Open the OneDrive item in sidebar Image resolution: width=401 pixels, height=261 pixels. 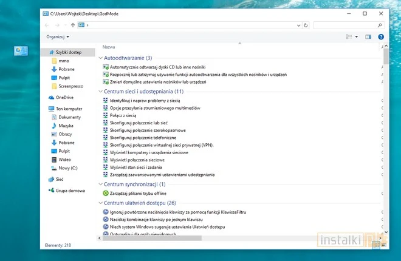[64, 97]
